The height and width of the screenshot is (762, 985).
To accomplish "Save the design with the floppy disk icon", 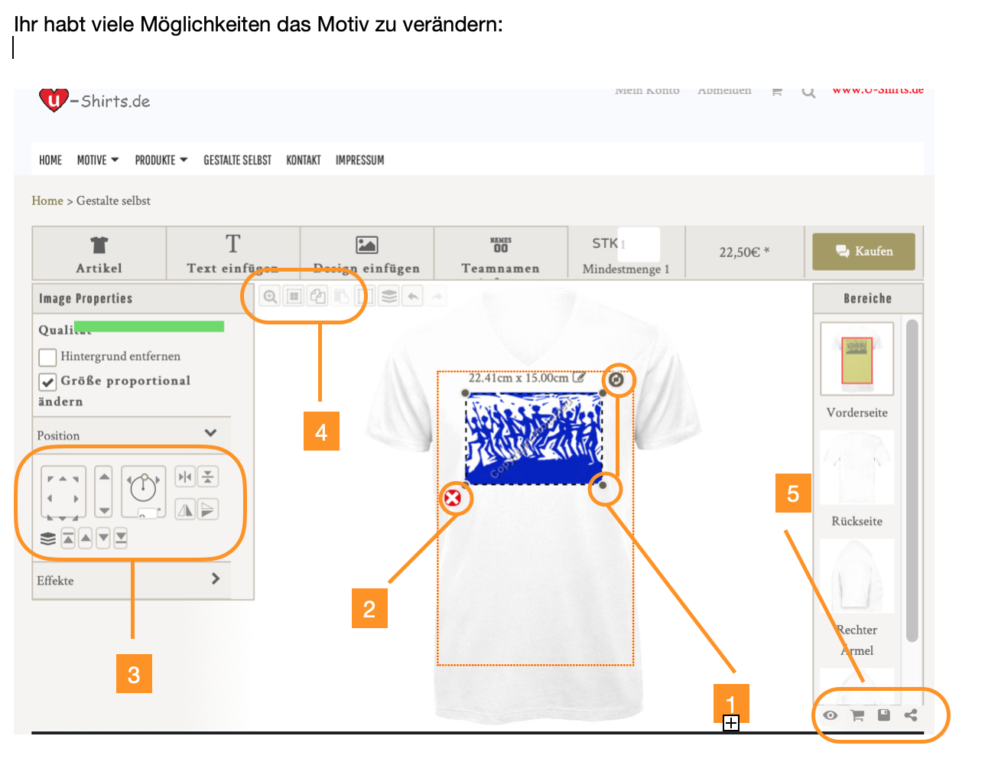I will point(884,715).
